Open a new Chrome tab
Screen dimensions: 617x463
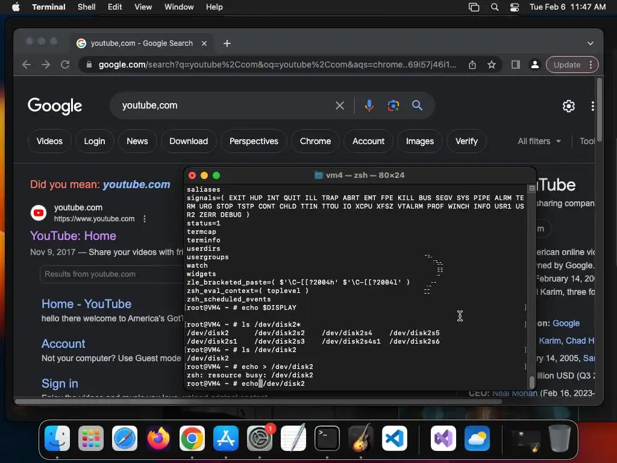pos(227,43)
